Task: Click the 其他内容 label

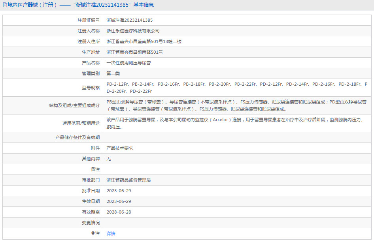Action: [x=91, y=159]
